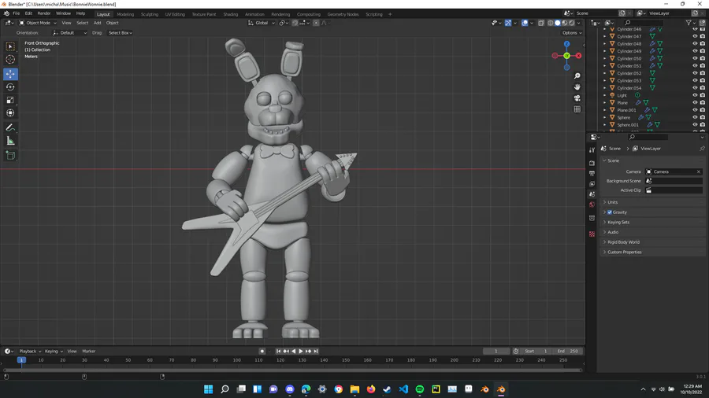Open the Geometry Nodes workspace tab
This screenshot has width=709, height=398.
(x=343, y=14)
